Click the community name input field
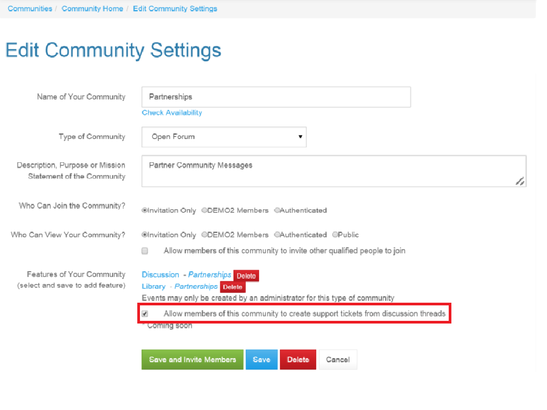Viewport: 547px width, 410px height. [276, 97]
